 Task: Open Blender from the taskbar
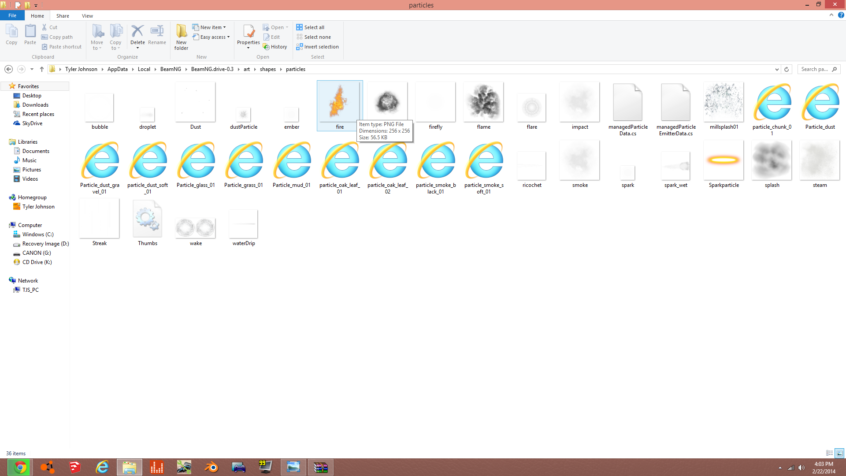[x=211, y=467]
